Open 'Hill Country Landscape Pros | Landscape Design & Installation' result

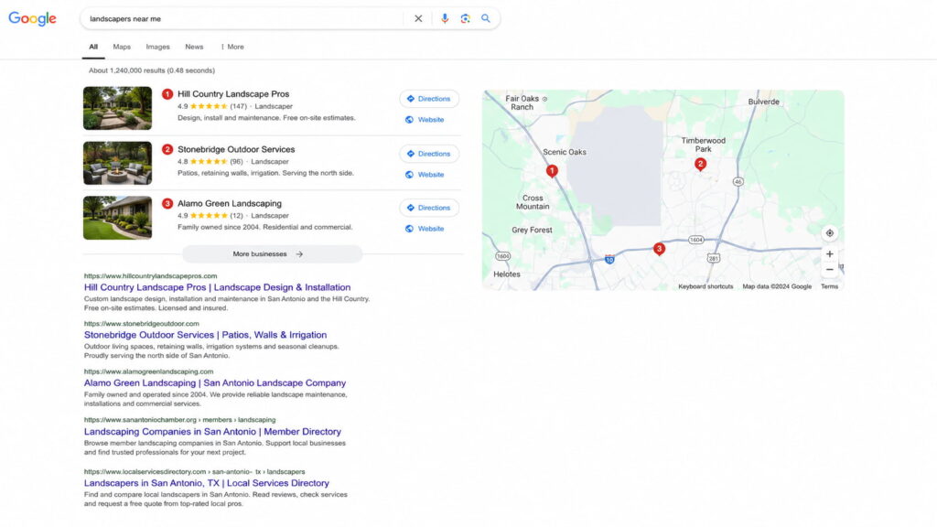point(218,287)
